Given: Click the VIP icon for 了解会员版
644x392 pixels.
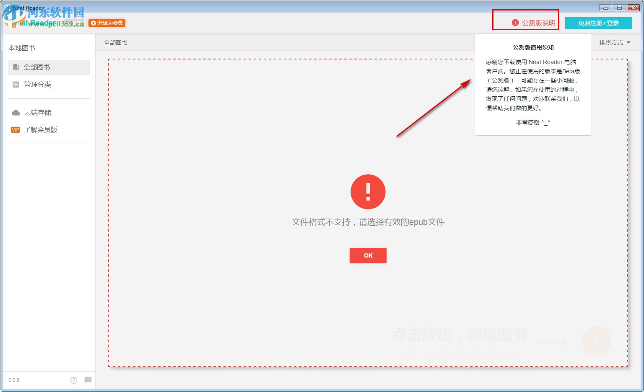Looking at the screenshot, I should [x=15, y=130].
